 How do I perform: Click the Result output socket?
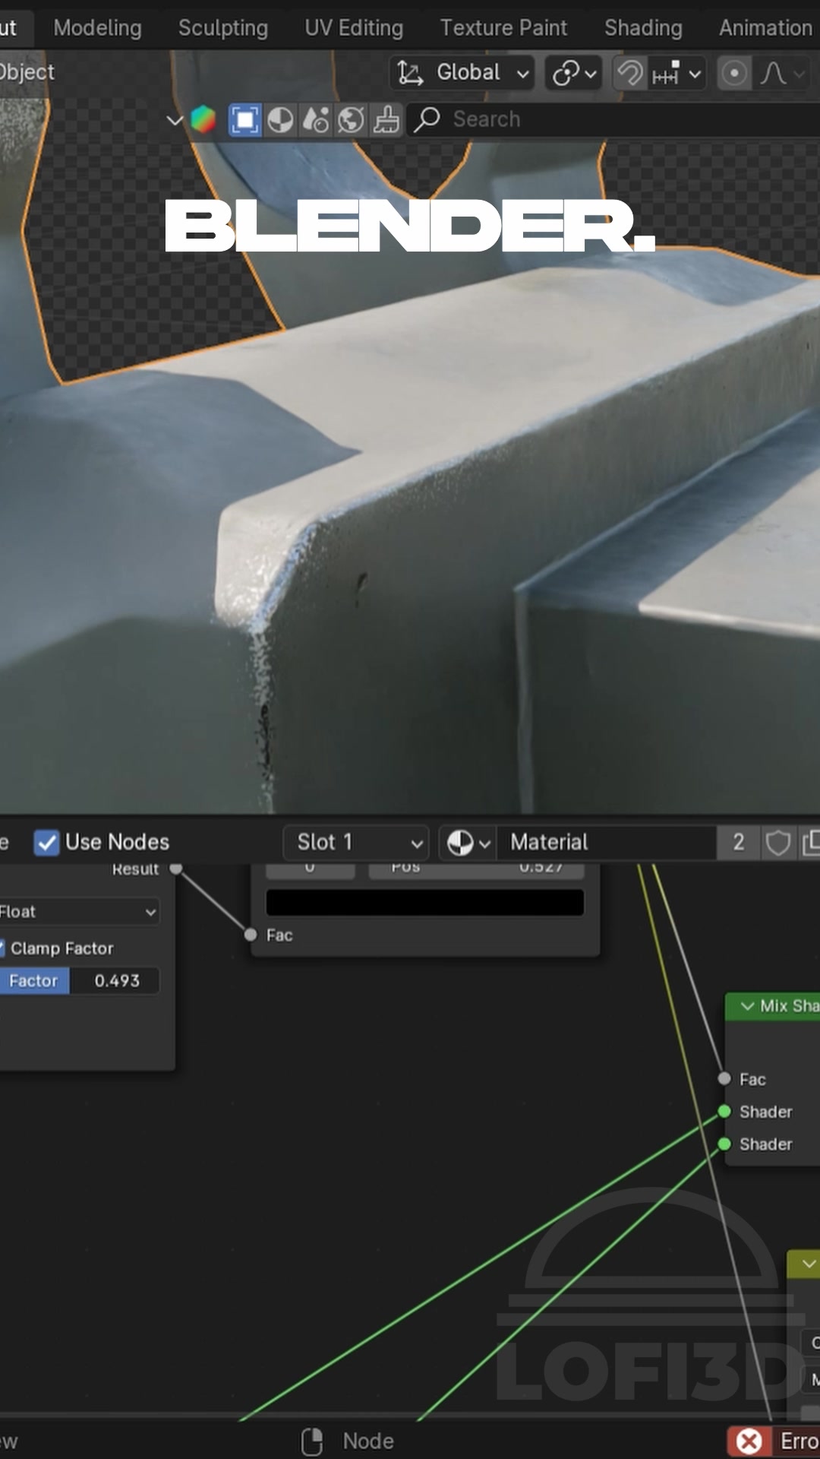pyautogui.click(x=176, y=869)
